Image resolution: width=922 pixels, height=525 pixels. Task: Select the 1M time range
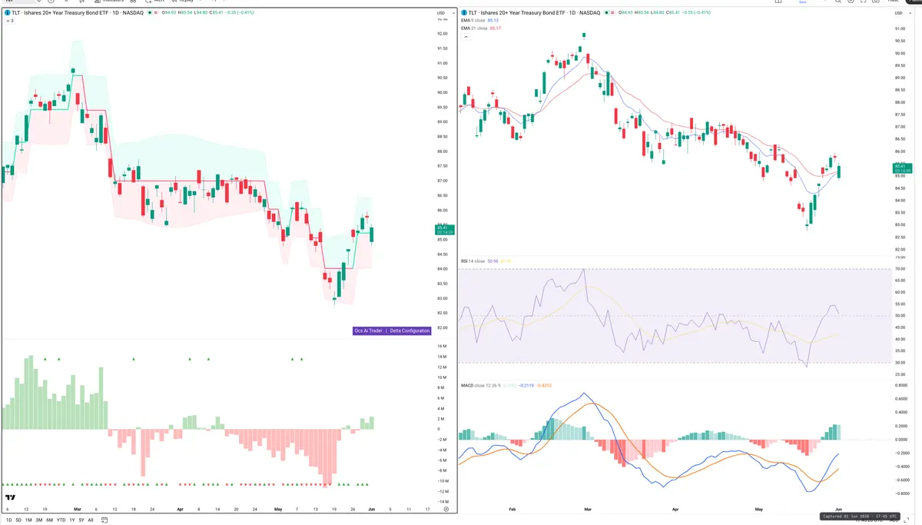[28, 520]
